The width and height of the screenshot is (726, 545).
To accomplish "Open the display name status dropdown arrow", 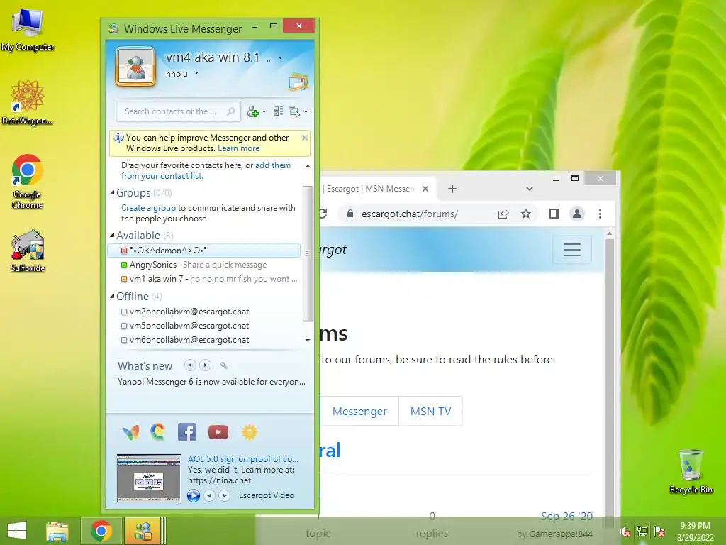I will pos(281,58).
